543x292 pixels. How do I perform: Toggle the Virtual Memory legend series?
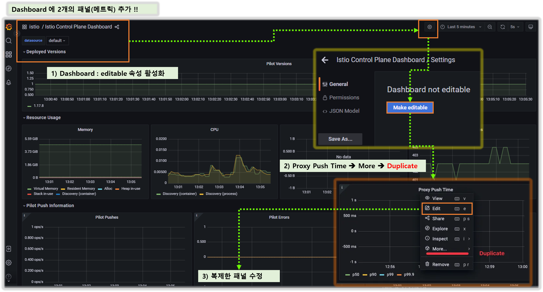[x=46, y=189]
